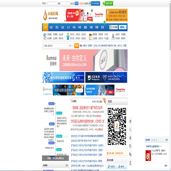The height and width of the screenshot is (171, 171).
Task: Click the green phone icon in top bar
Action: pyautogui.click(x=104, y=3)
